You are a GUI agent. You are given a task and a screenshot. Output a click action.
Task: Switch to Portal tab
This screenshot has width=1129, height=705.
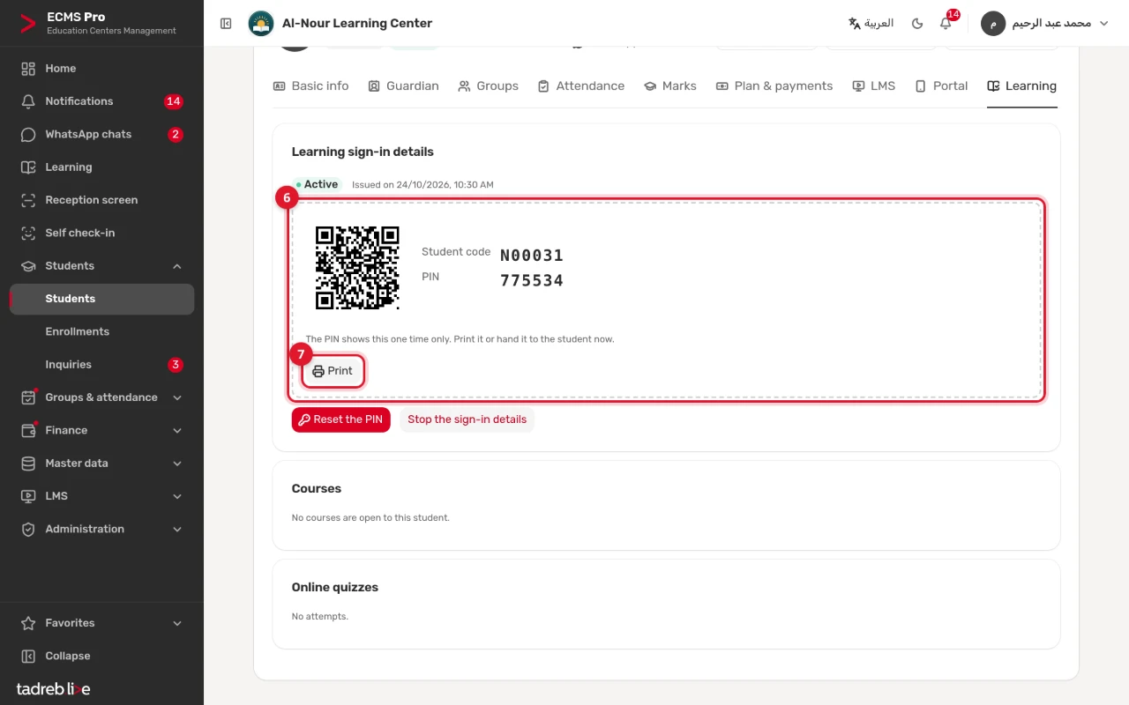point(941,86)
